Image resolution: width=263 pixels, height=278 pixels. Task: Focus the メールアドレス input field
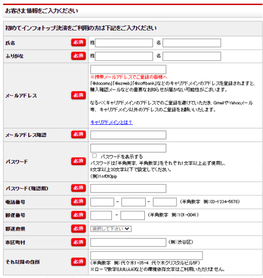point(128,70)
